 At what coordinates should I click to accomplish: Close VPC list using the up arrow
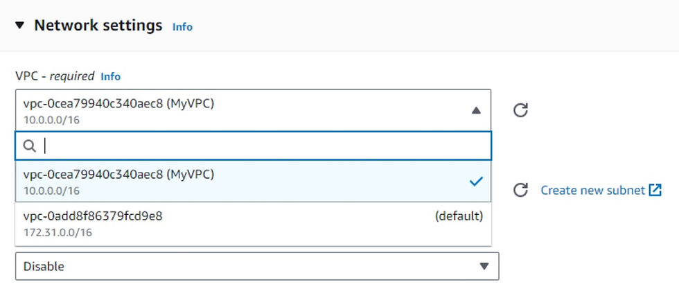(x=476, y=110)
